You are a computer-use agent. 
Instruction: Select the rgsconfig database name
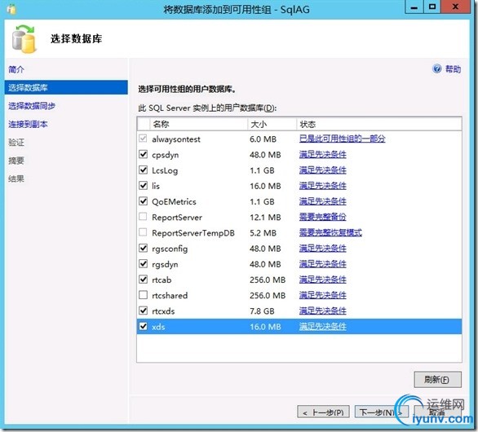170,249
